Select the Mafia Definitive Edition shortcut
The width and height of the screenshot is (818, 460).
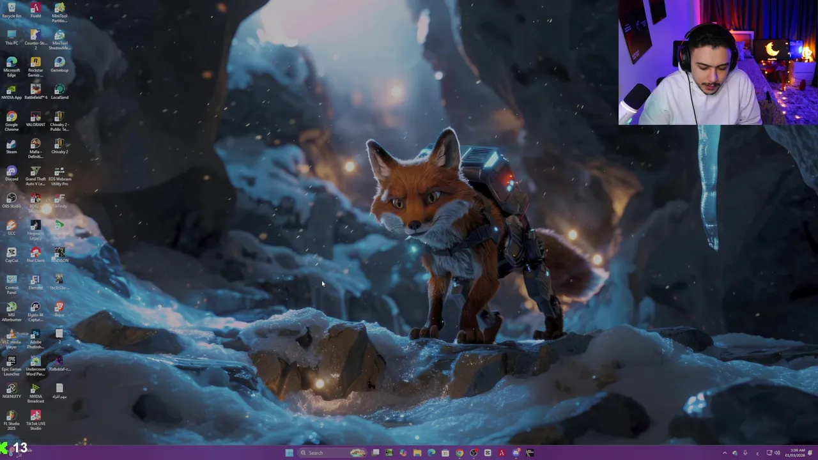click(35, 149)
